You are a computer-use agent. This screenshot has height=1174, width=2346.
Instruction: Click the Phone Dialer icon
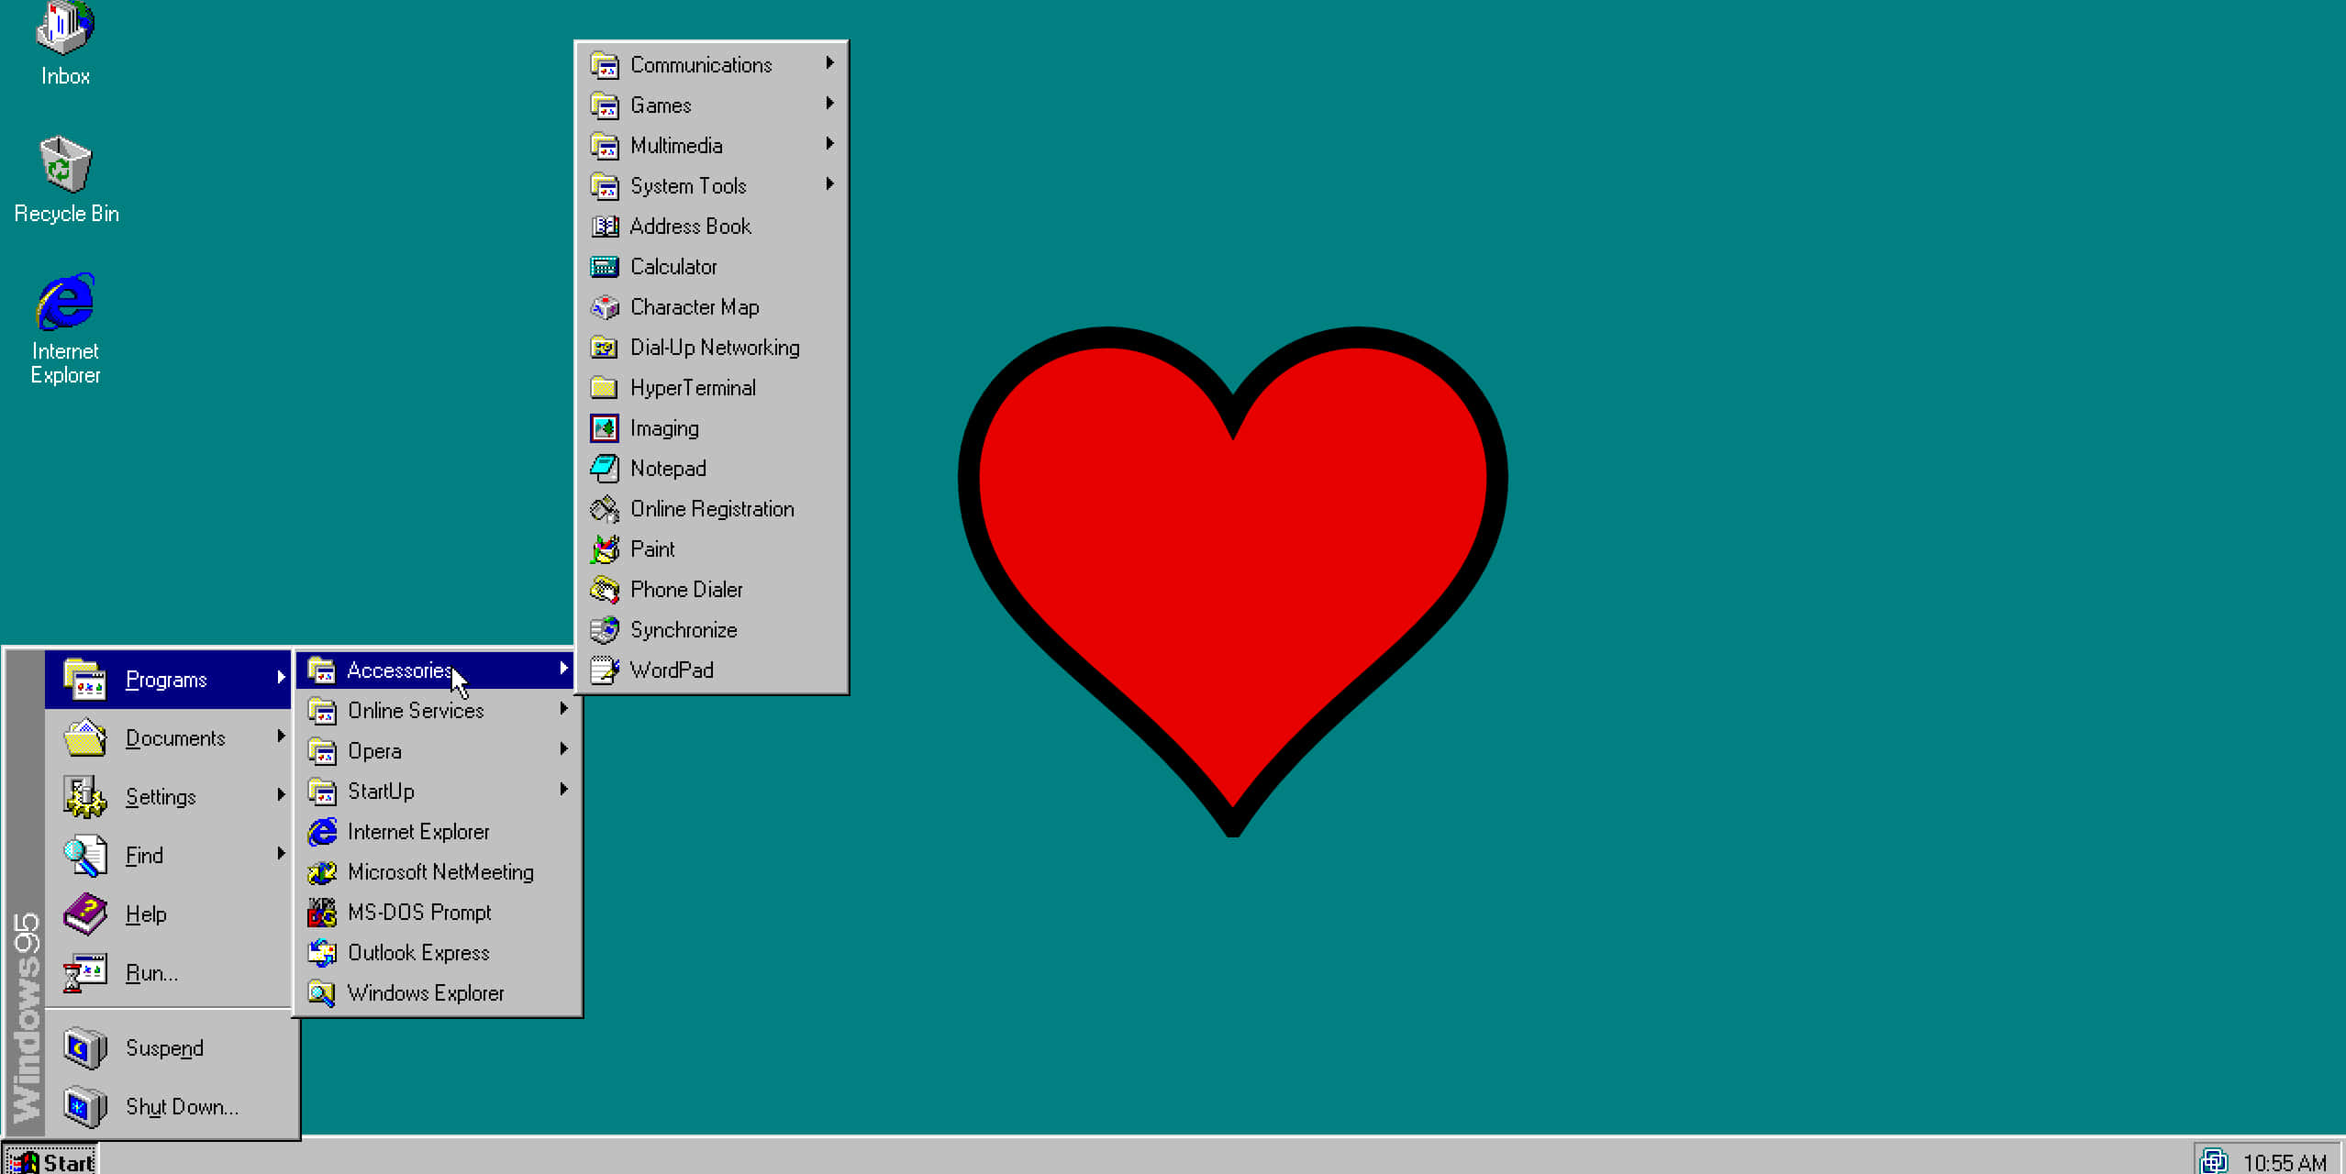(x=604, y=590)
